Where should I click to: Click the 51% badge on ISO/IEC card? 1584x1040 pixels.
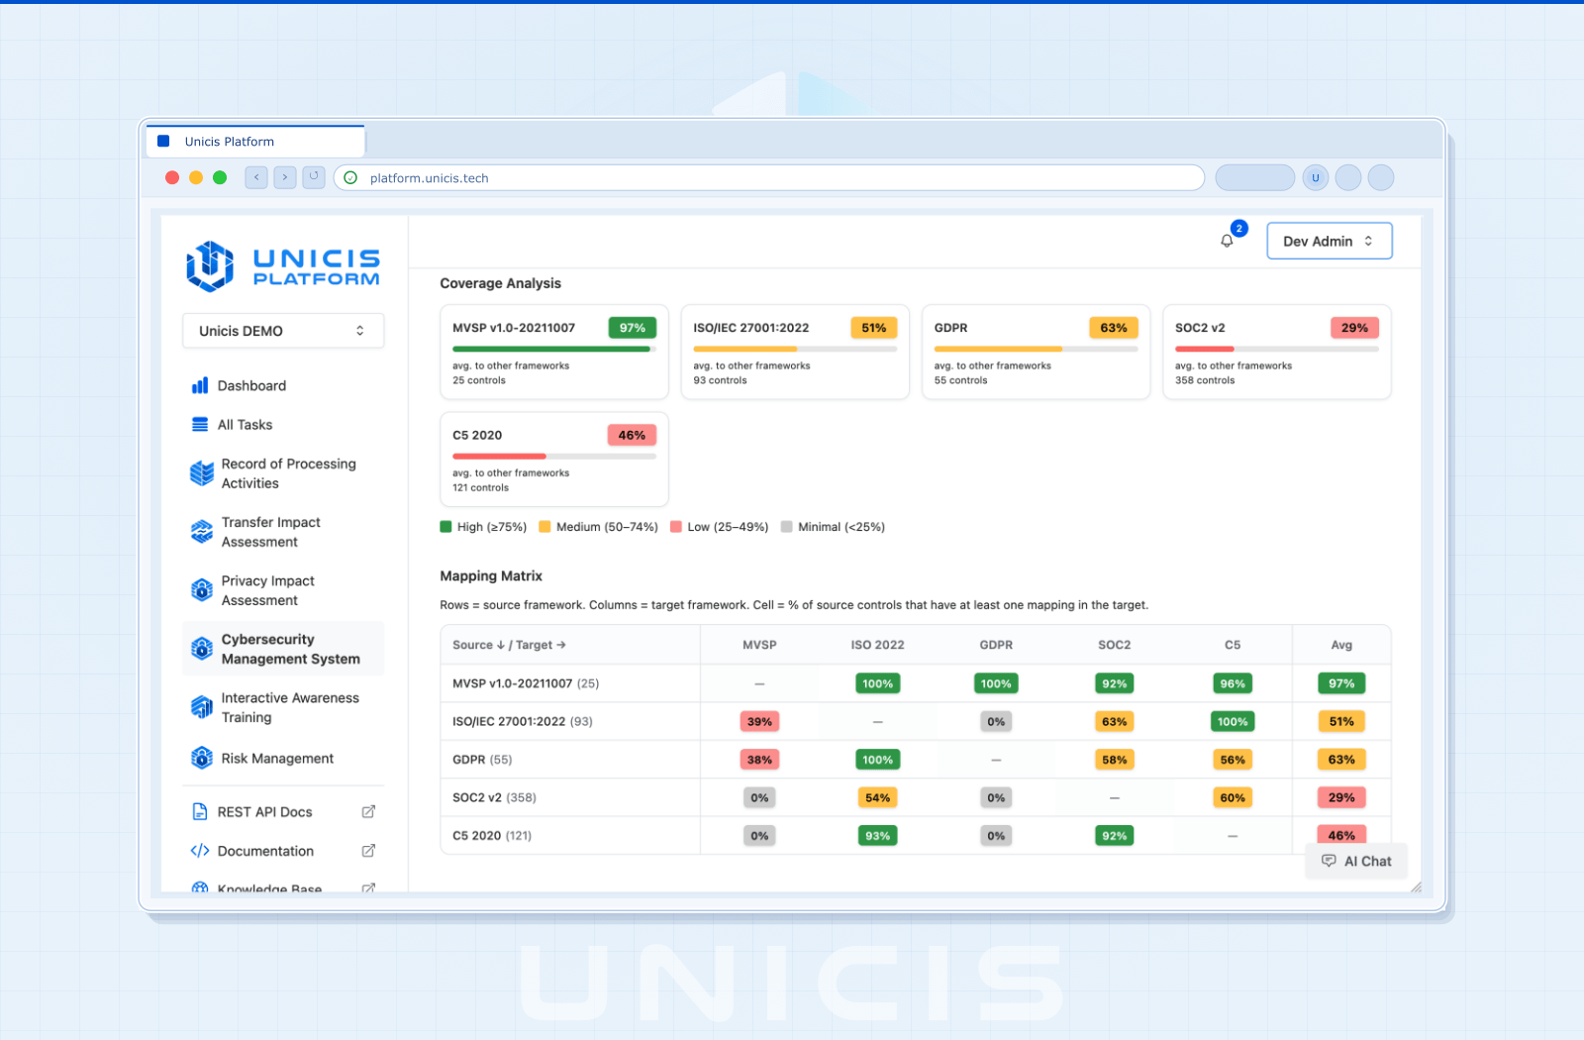coord(874,328)
